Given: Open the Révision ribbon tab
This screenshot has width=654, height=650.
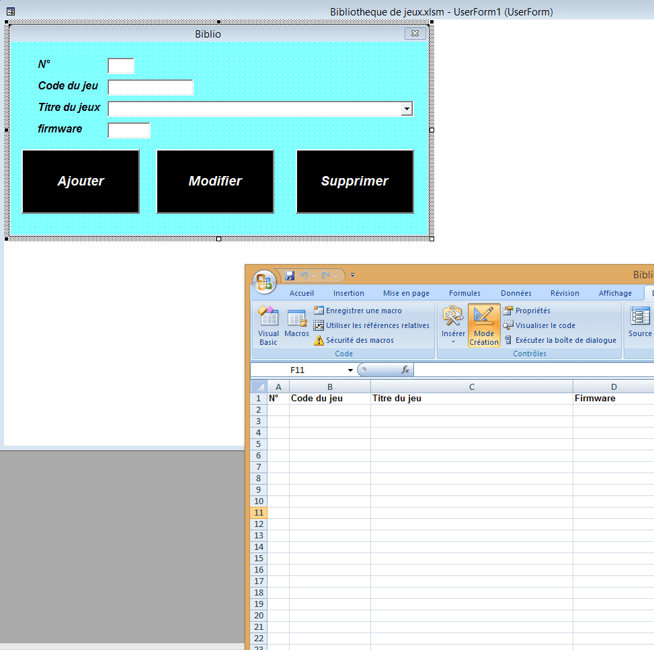Looking at the screenshot, I should (565, 293).
